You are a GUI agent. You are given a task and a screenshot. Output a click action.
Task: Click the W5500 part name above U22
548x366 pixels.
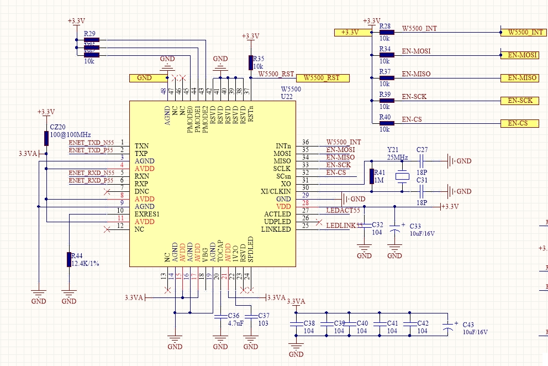pyautogui.click(x=291, y=89)
